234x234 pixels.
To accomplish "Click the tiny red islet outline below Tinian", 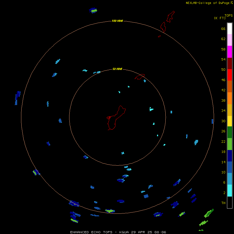I will tap(159, 36).
